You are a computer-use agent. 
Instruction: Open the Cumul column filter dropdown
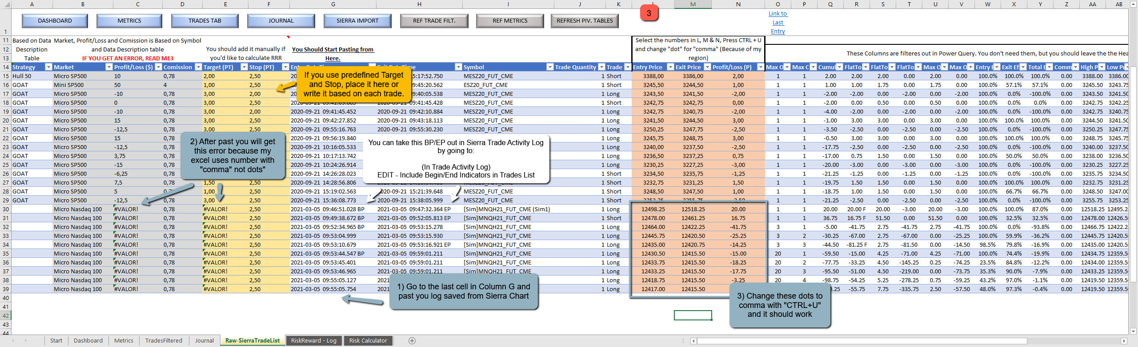(839, 67)
